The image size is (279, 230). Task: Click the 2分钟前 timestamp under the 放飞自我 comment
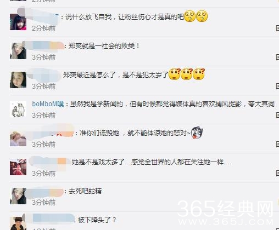coord(43,28)
